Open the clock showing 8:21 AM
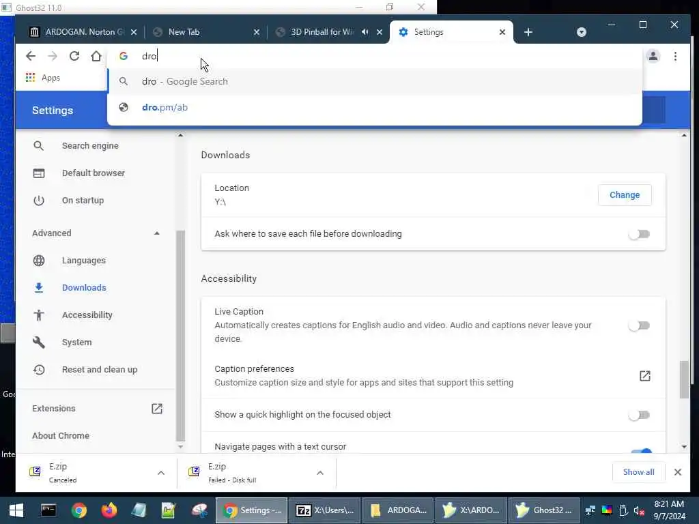 [x=669, y=510]
